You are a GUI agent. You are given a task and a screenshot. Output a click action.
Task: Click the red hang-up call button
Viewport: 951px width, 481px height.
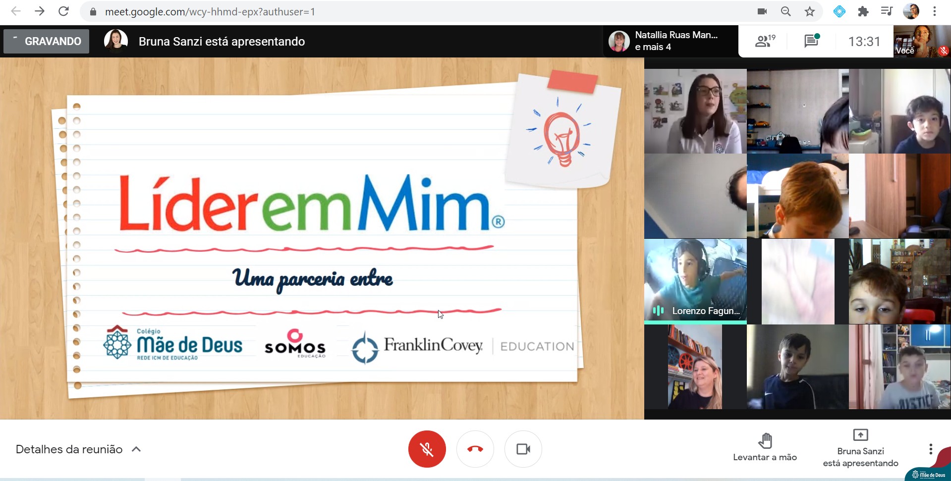[475, 449]
